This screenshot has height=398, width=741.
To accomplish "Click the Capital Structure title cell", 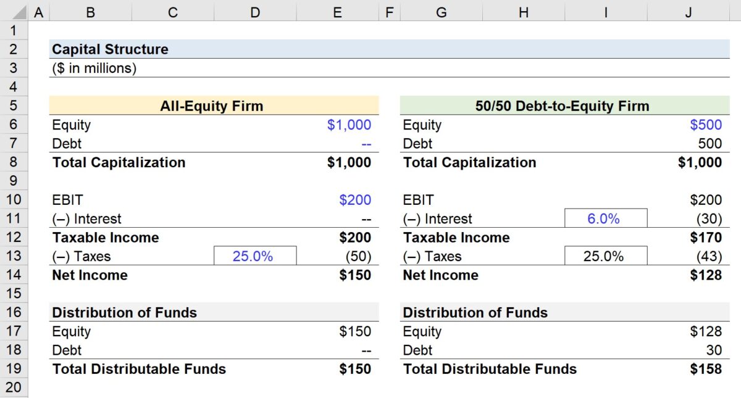I will tap(110, 49).
